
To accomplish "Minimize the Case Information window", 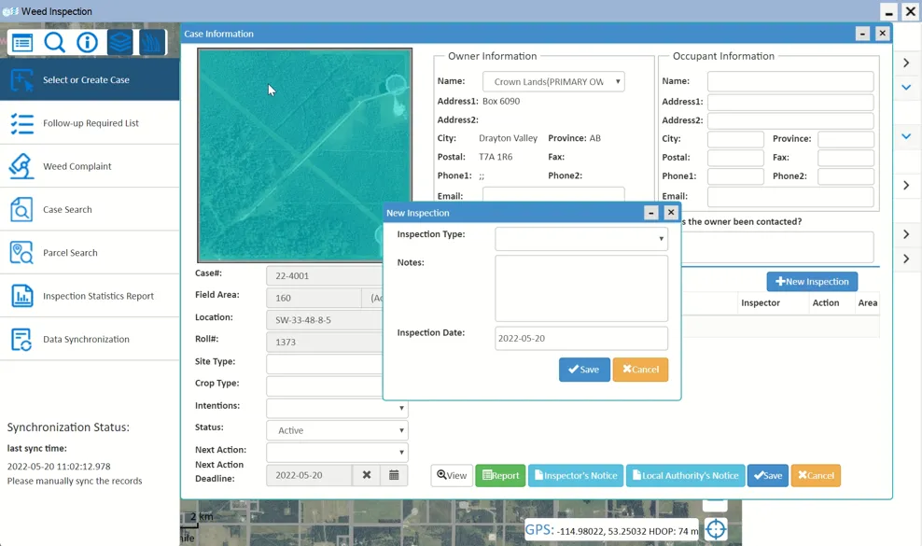I will click(862, 34).
